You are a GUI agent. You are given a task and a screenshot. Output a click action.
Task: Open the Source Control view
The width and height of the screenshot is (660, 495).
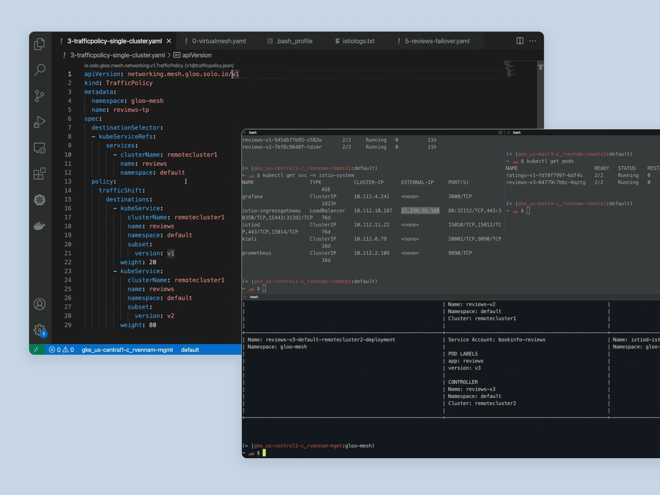coord(40,96)
